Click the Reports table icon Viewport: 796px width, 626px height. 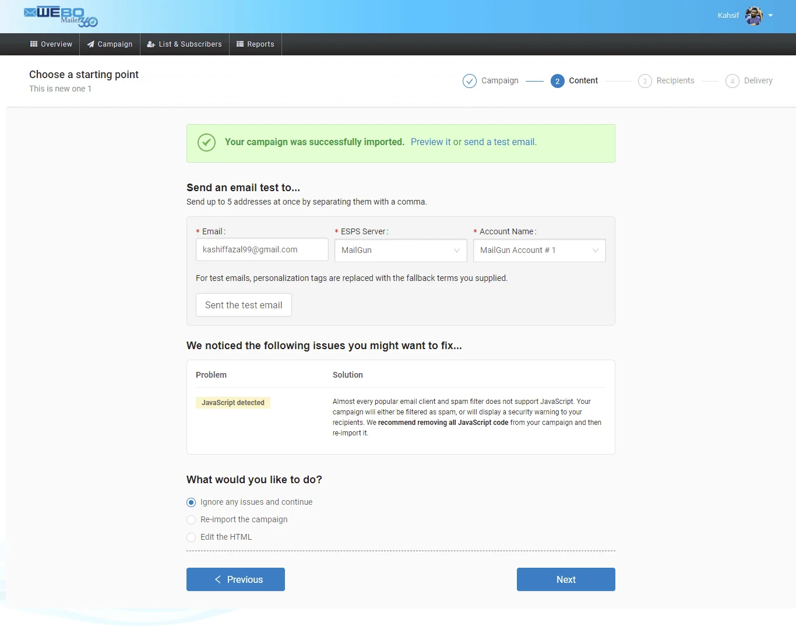point(240,44)
